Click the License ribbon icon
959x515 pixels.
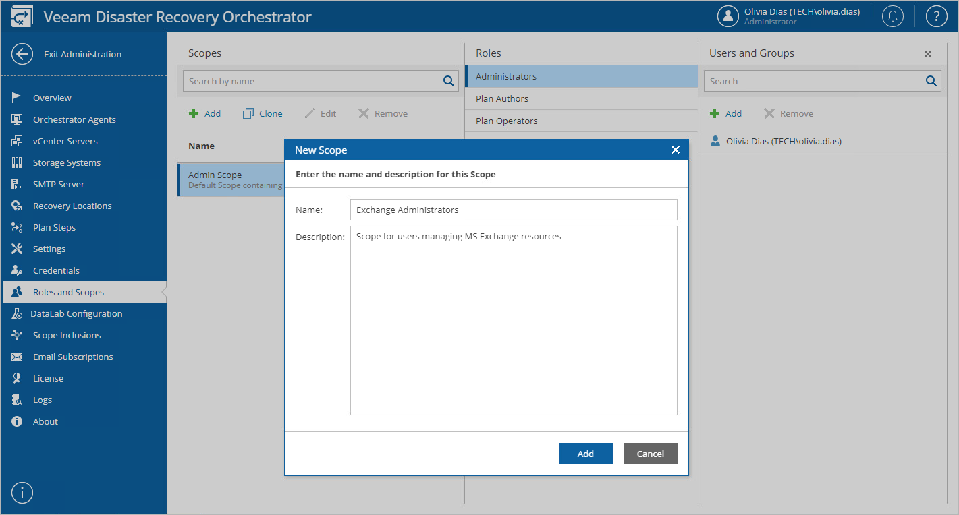(17, 378)
